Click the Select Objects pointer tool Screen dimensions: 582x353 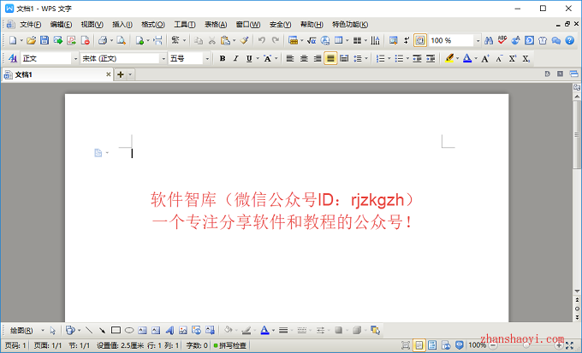pos(52,330)
